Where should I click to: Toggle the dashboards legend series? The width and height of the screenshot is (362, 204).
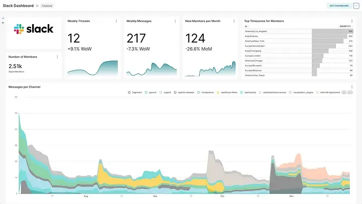248,93
